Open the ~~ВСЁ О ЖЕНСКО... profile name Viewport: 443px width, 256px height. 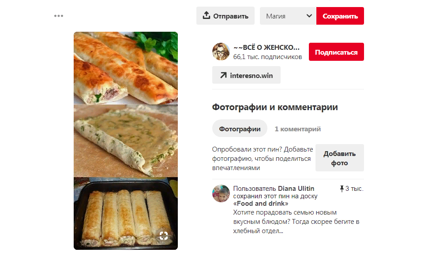267,48
